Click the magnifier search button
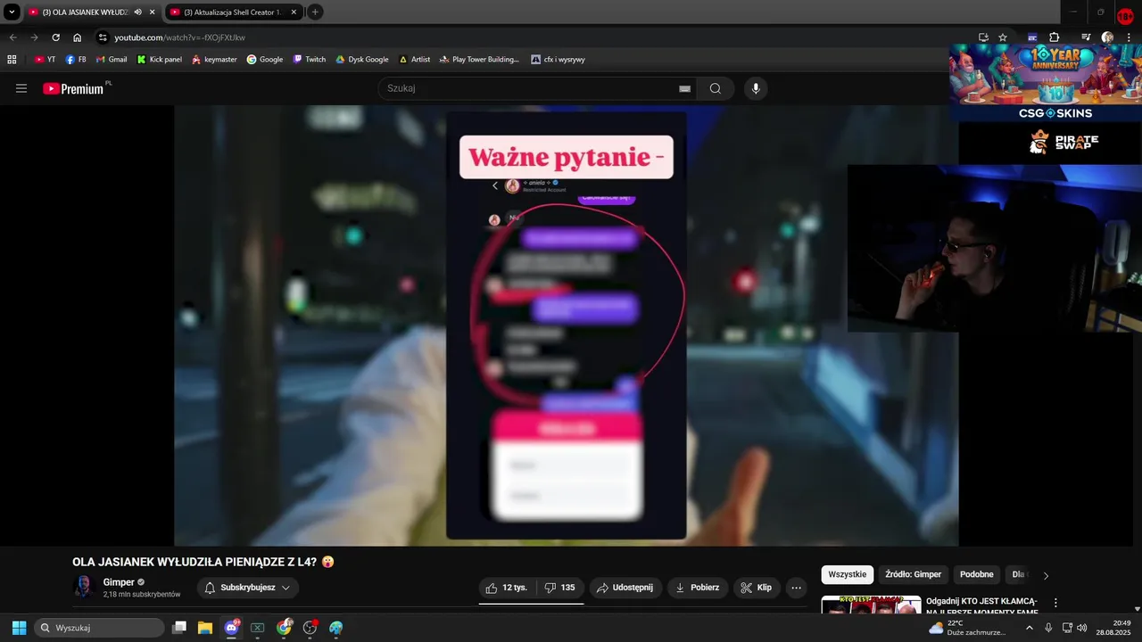1142x642 pixels. (x=716, y=88)
